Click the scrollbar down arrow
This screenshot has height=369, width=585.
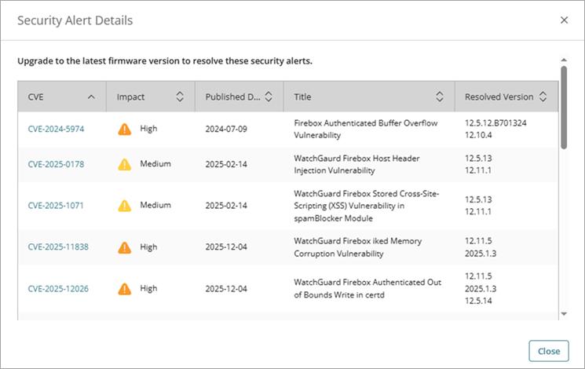[564, 314]
